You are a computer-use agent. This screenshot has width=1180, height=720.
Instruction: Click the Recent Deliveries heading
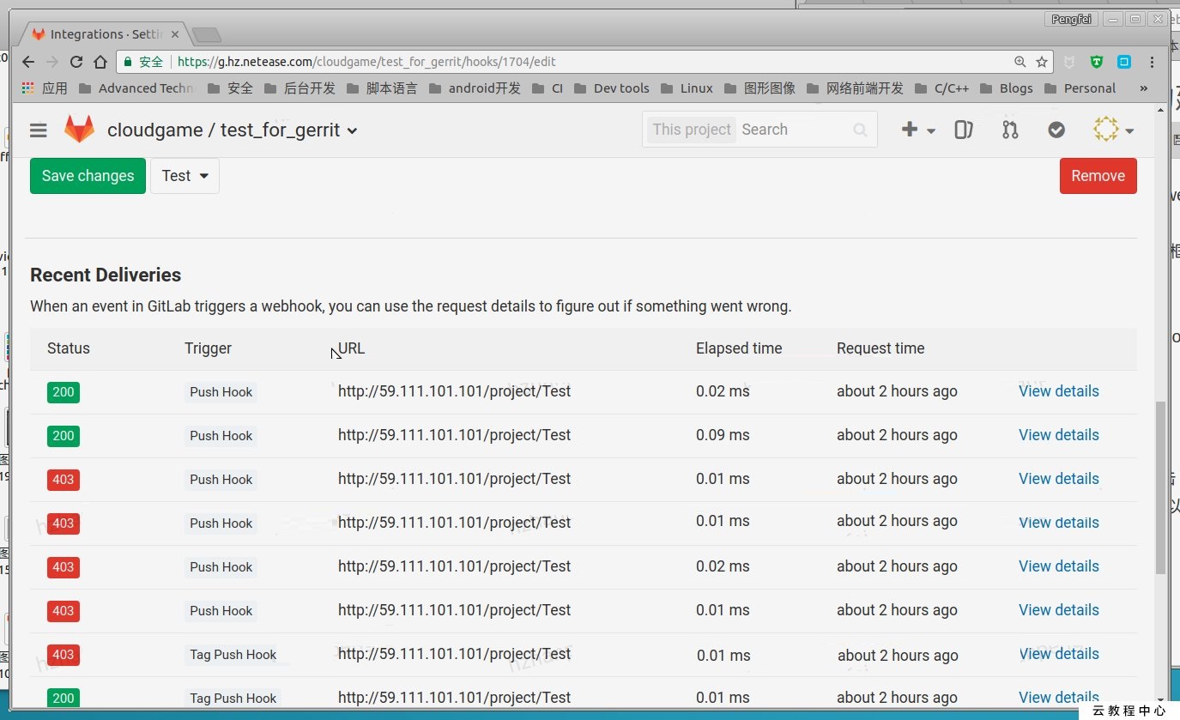pos(106,275)
